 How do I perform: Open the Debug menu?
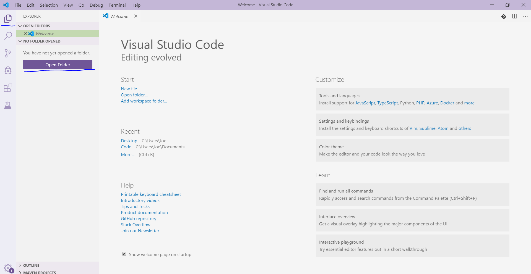tap(96, 5)
